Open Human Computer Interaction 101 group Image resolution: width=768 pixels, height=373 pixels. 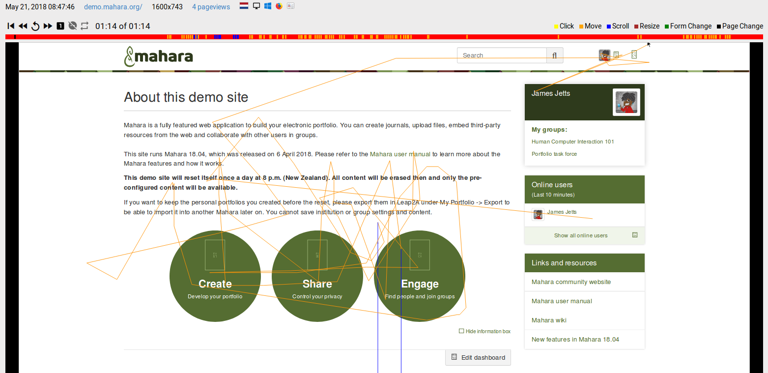coord(572,142)
